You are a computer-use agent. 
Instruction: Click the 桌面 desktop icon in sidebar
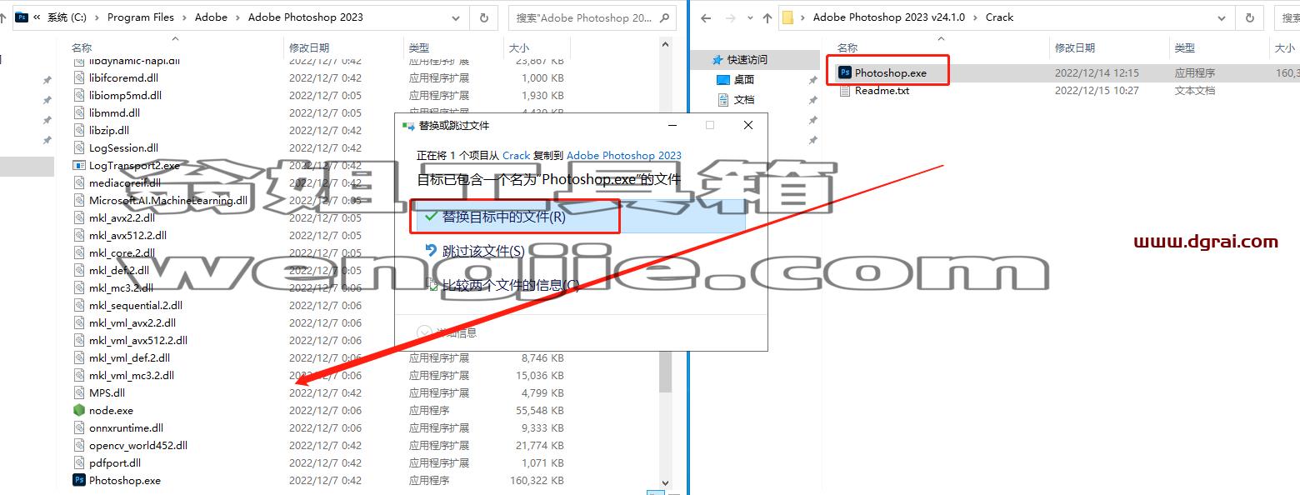pyautogui.click(x=723, y=79)
